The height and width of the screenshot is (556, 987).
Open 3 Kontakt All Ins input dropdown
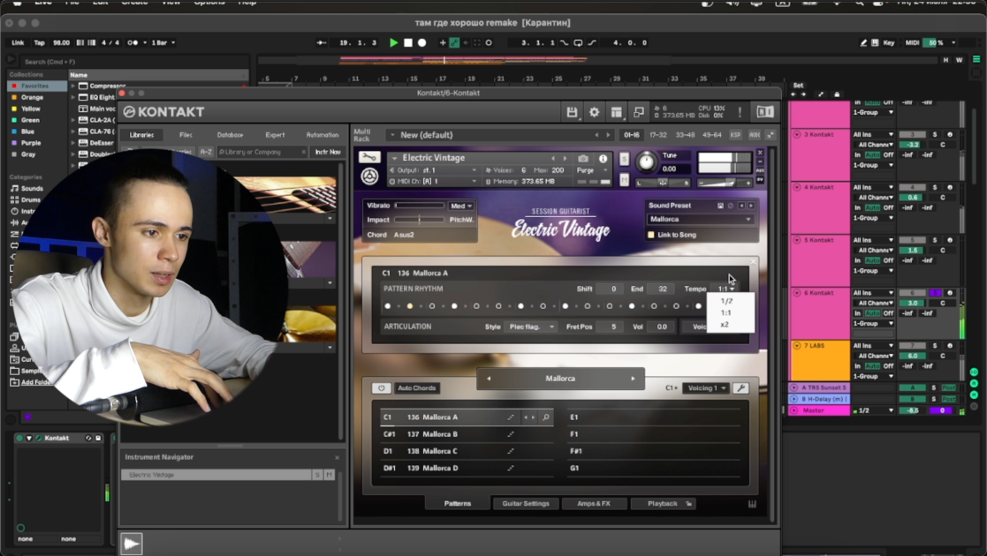873,135
